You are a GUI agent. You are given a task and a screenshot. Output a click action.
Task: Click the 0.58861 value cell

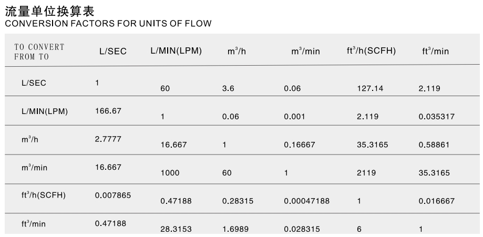(x=434, y=145)
